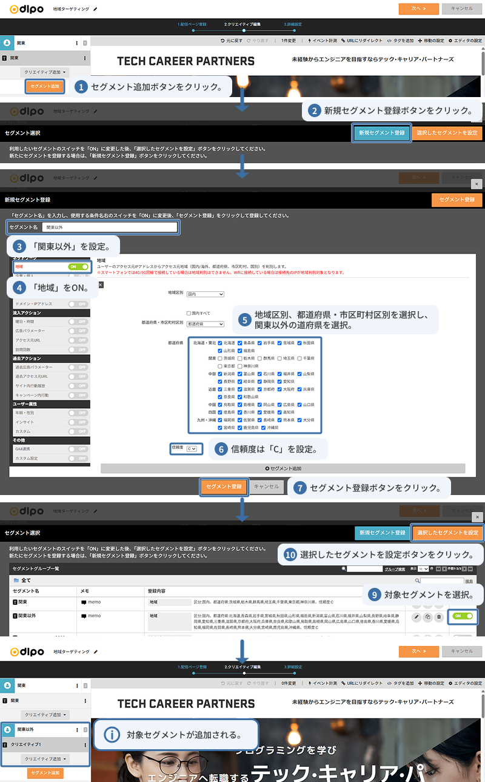This screenshot has width=485, height=782.
Task: Select URLにリダイレクト in the 1件変更 toolbar
Action: (362, 41)
